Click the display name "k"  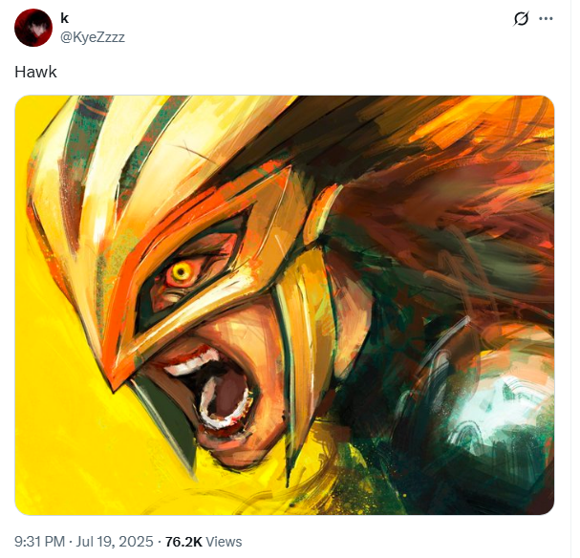[64, 18]
